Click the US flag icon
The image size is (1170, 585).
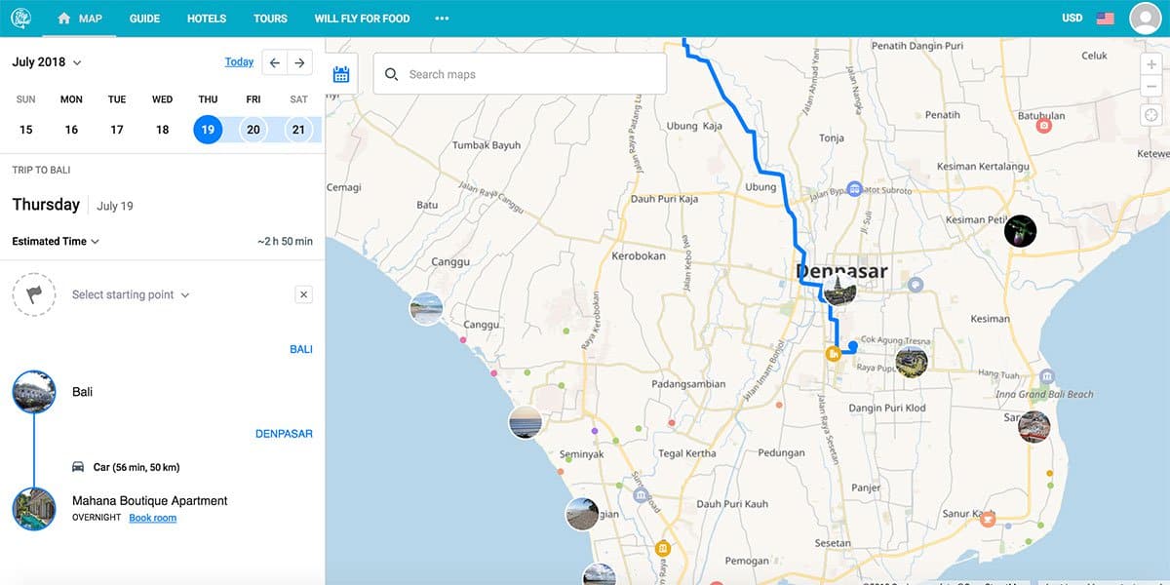point(1106,19)
